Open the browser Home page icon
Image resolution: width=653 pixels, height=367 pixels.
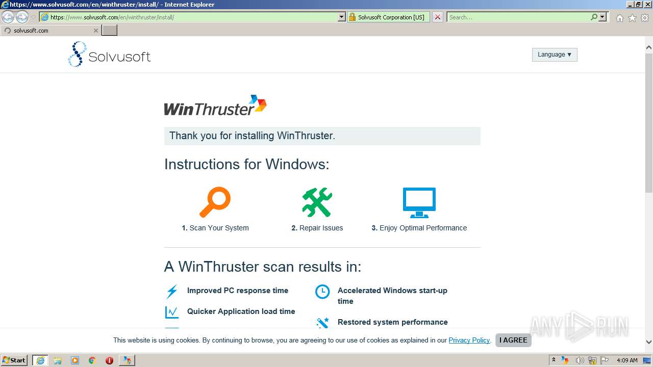click(619, 18)
